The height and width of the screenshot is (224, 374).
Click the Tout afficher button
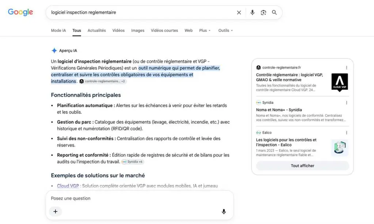pyautogui.click(x=302, y=166)
